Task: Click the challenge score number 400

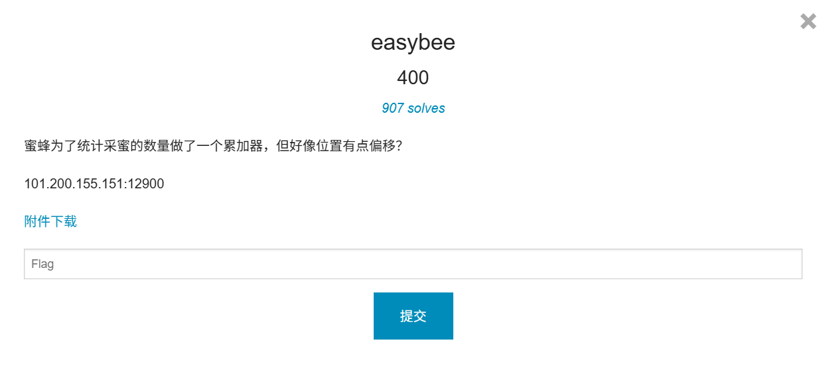Action: (413, 78)
